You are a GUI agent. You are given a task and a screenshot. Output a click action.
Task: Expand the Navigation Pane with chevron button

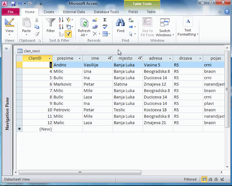coord(6,48)
